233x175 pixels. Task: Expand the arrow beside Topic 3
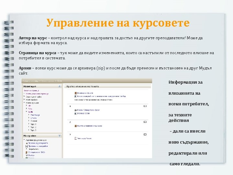coord(29,130)
